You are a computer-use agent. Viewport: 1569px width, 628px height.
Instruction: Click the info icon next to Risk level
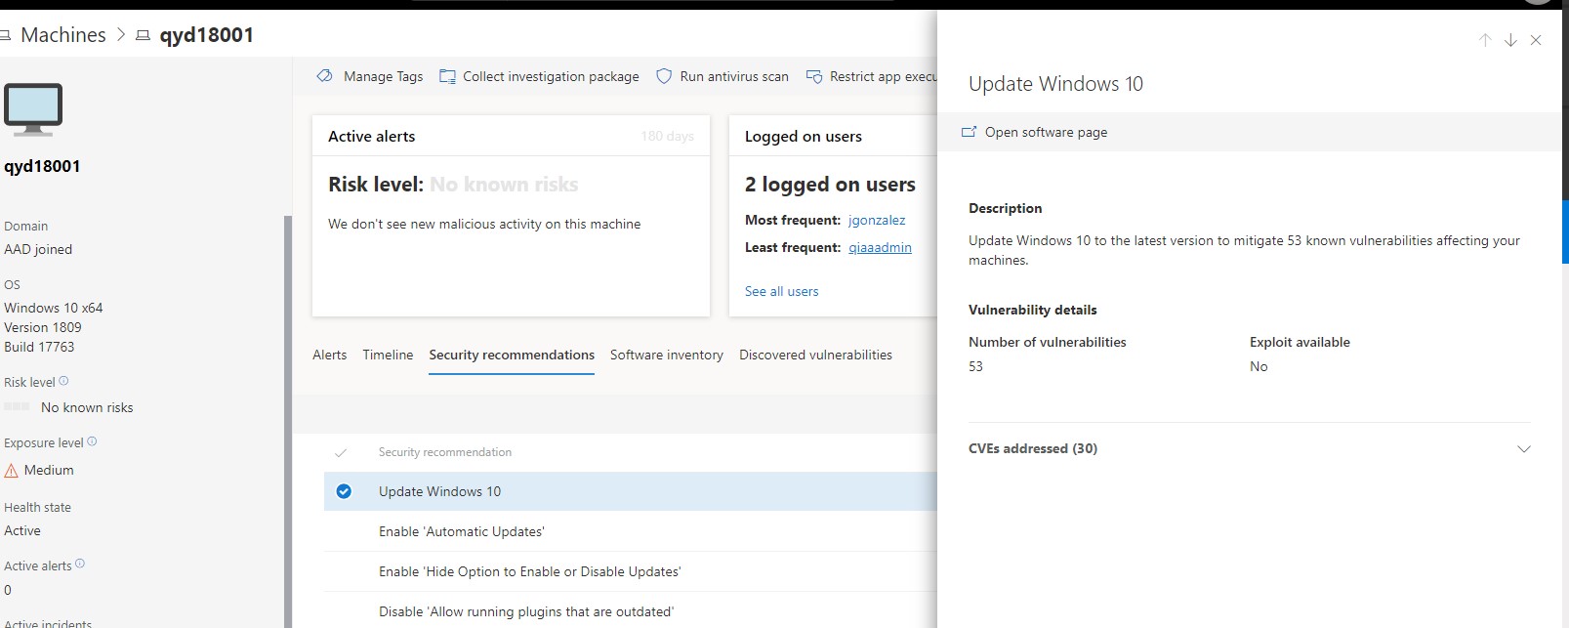(63, 381)
